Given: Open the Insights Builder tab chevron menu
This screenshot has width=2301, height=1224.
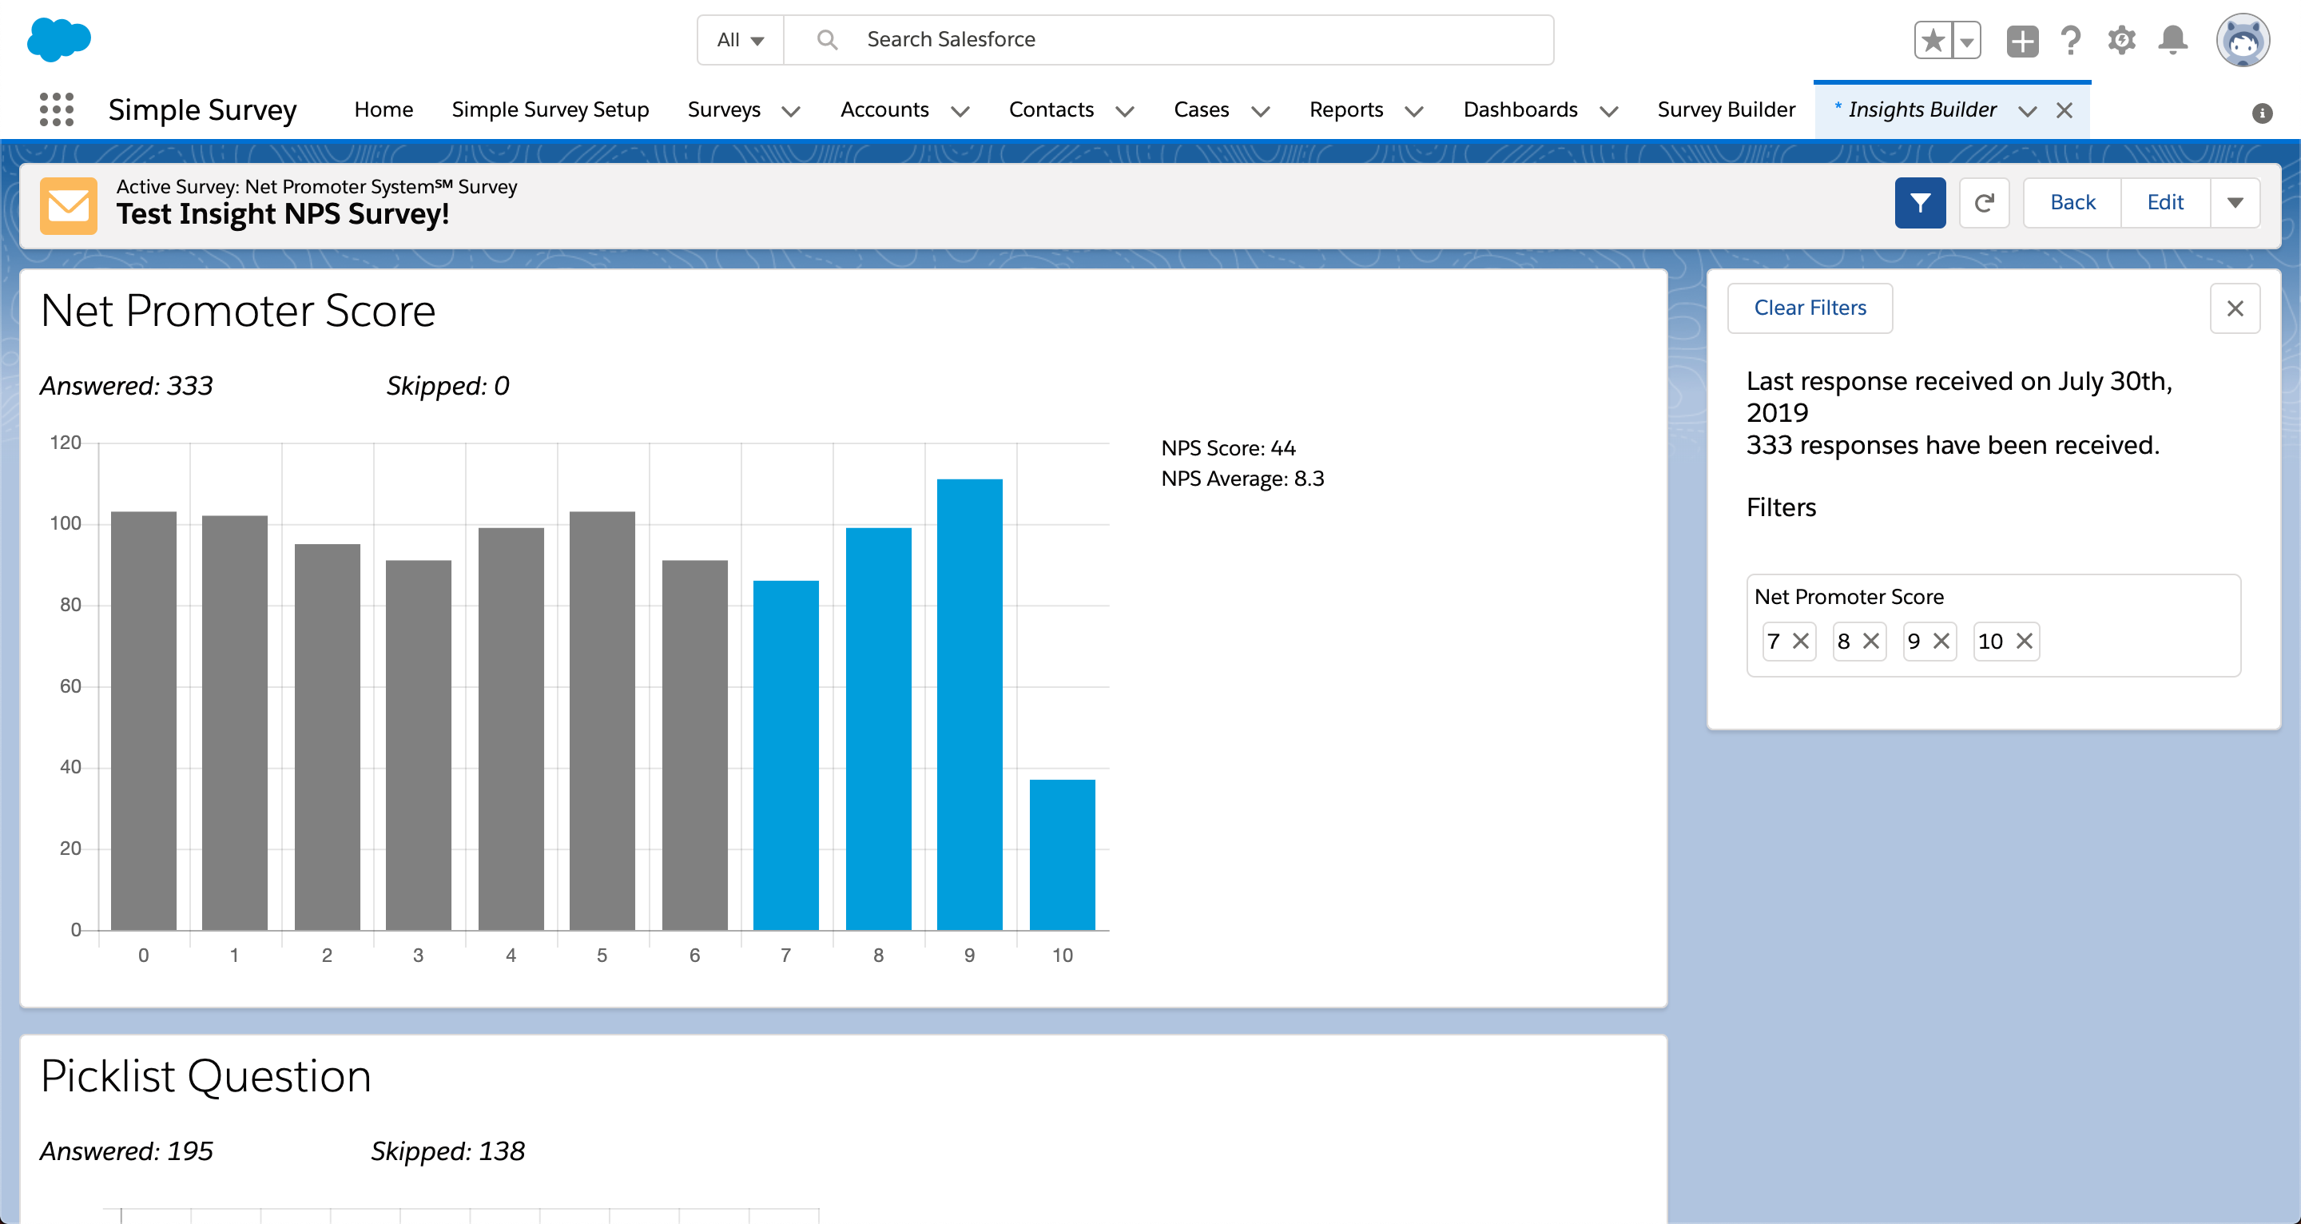Looking at the screenshot, I should coord(2027,111).
